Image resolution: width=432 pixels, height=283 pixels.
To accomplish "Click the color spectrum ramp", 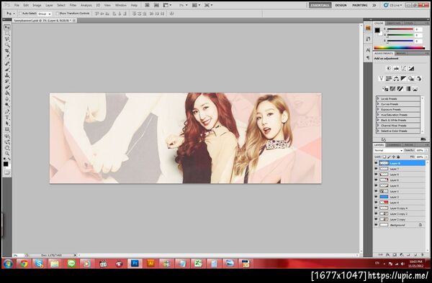I will (x=399, y=48).
